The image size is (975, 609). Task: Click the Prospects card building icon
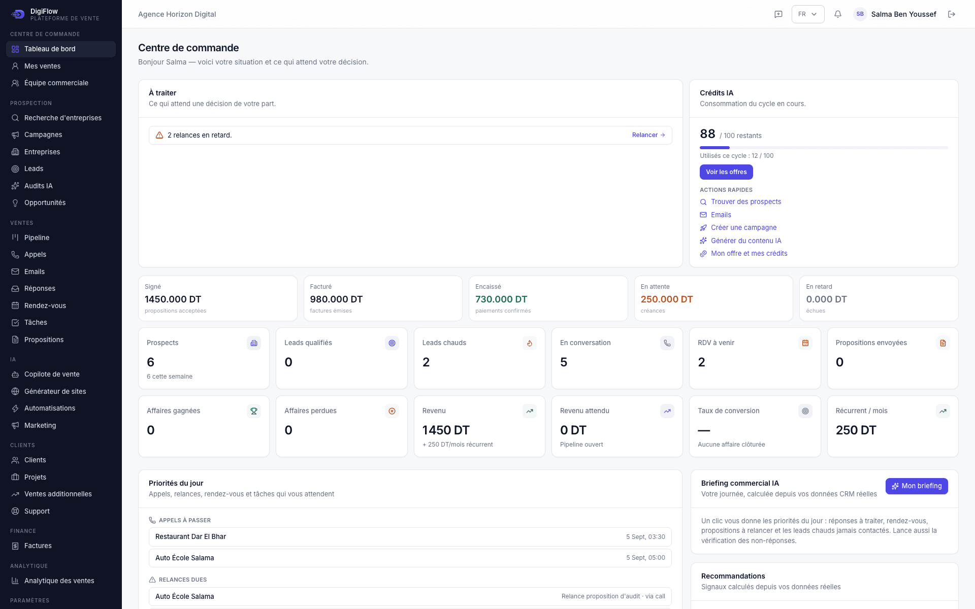[x=254, y=343]
